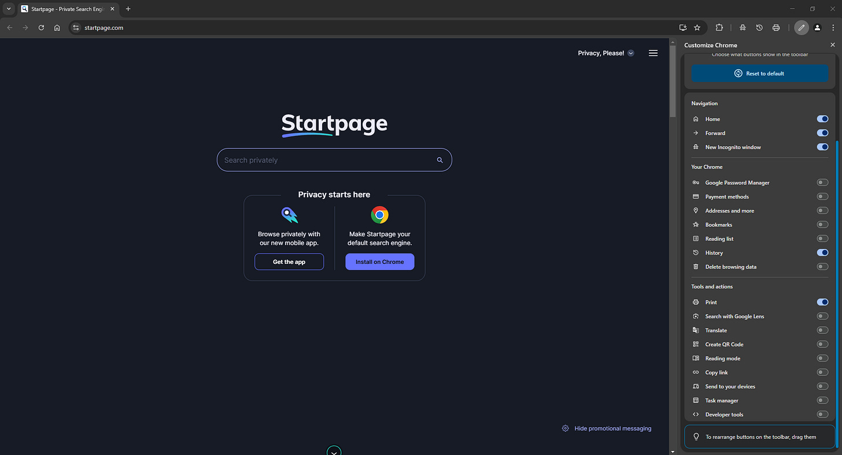Click the gear icon beside Hide promotional messaging
This screenshot has width=842, height=455.
(566, 428)
